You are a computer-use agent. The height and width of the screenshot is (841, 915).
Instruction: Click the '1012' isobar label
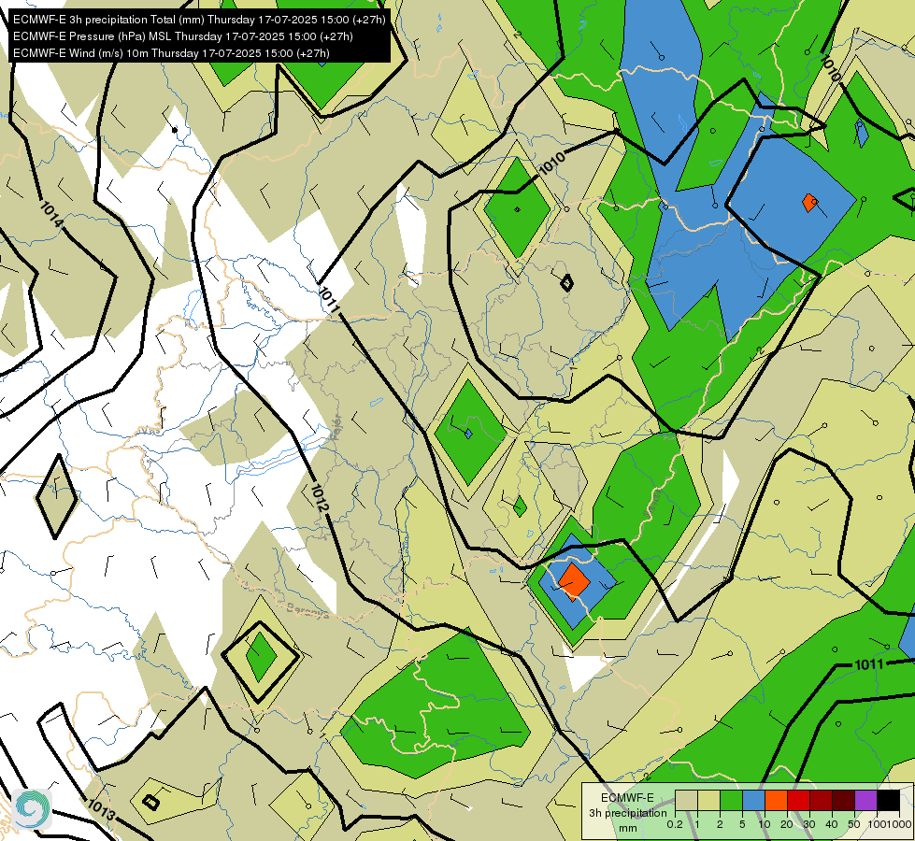pos(320,498)
